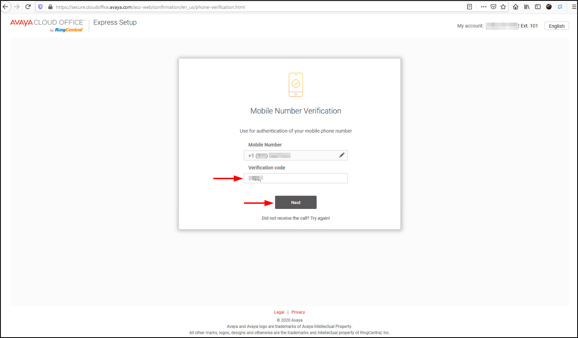Open the Legal link in footer
The width and height of the screenshot is (578, 338).
pos(279,312)
